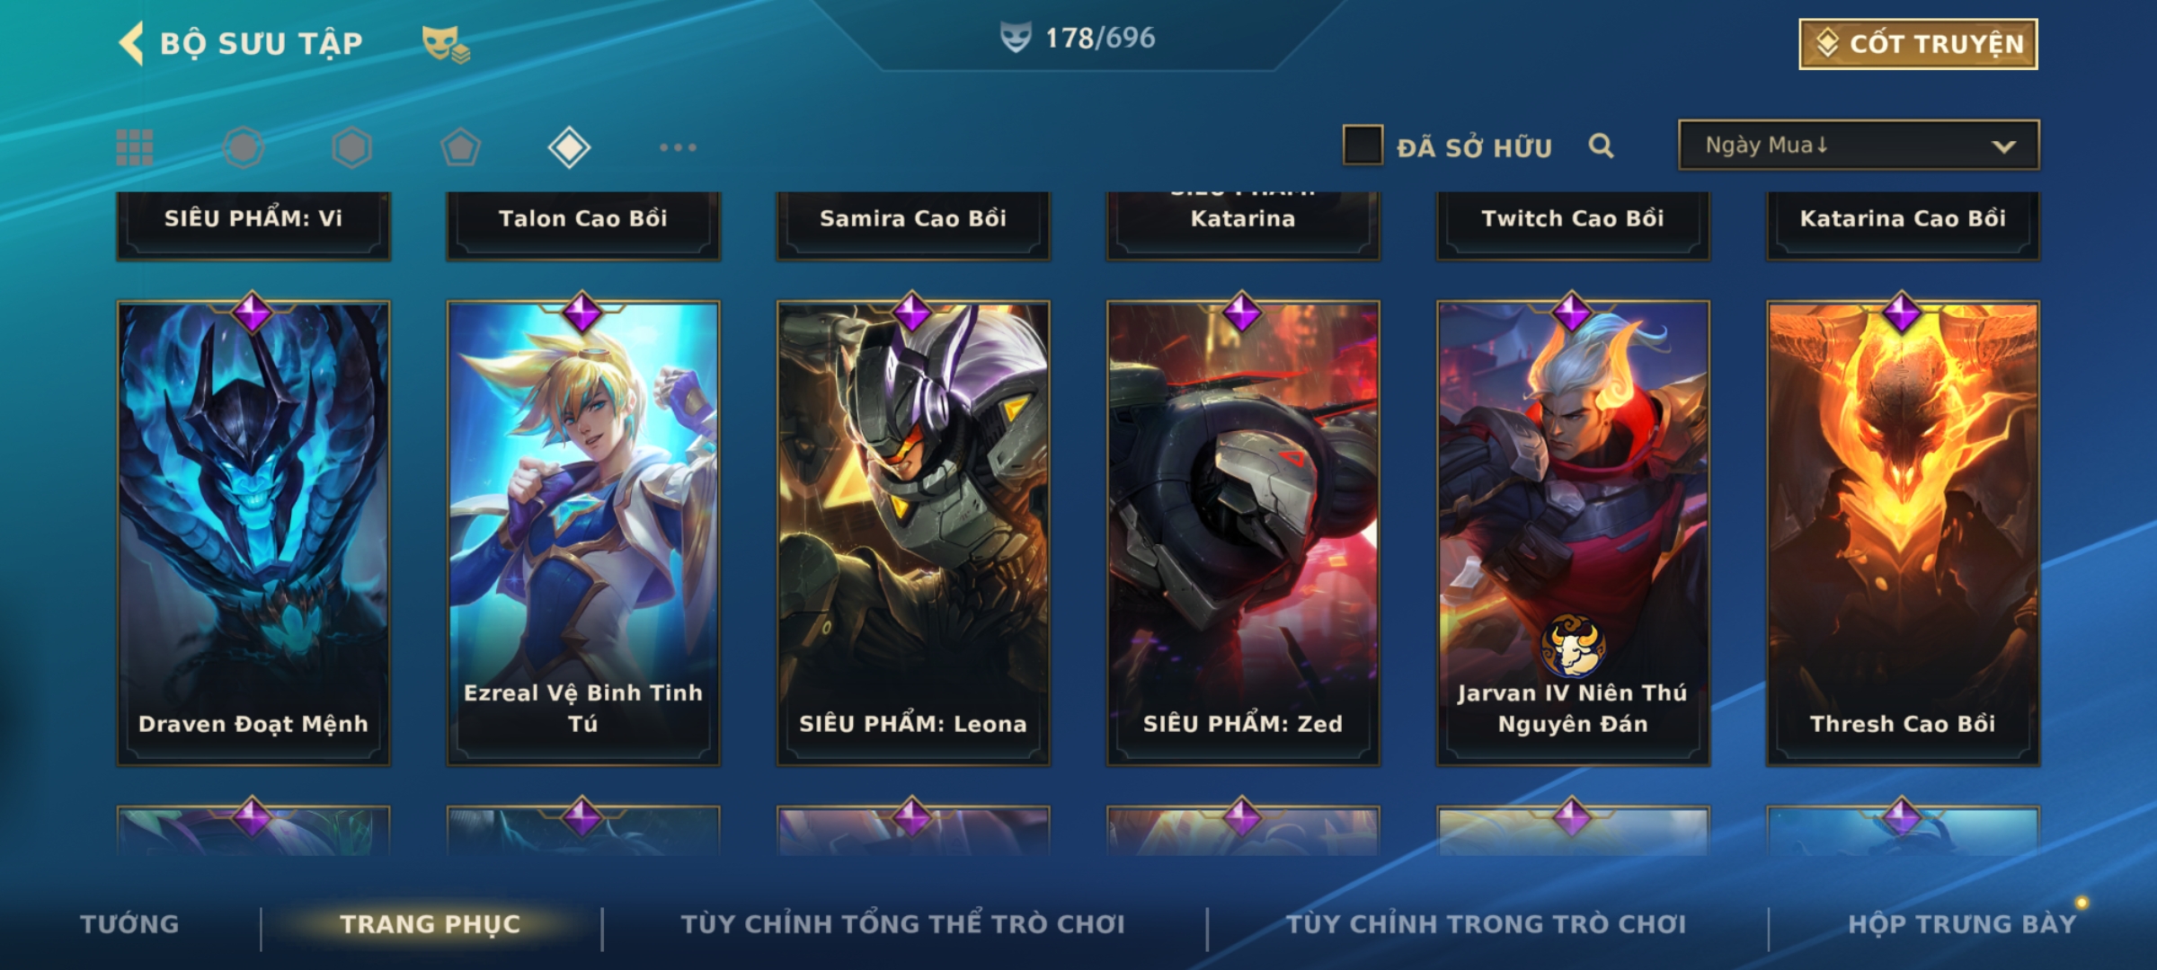Select the grid all-skins filter icon
Viewport: 2157px width, 970px height.
(135, 147)
